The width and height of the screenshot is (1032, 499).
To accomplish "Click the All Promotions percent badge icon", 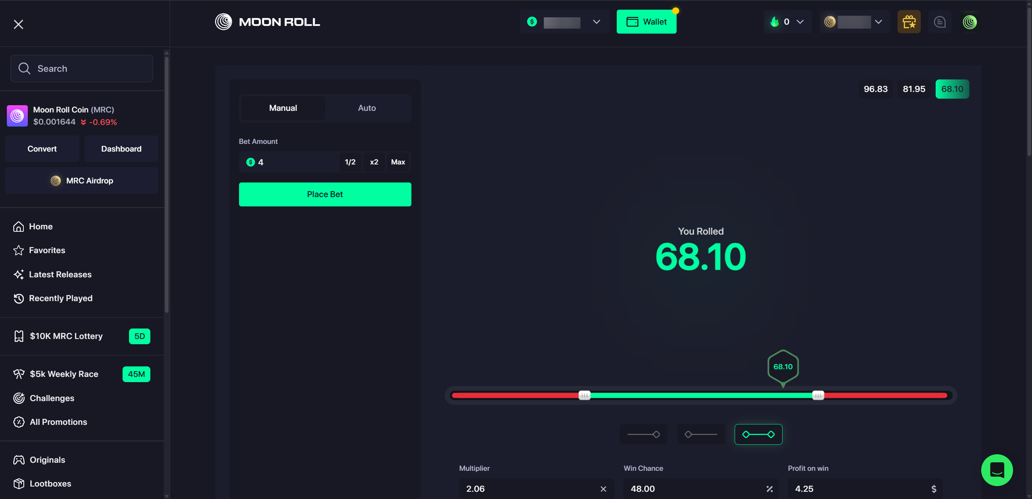I will pyautogui.click(x=19, y=422).
